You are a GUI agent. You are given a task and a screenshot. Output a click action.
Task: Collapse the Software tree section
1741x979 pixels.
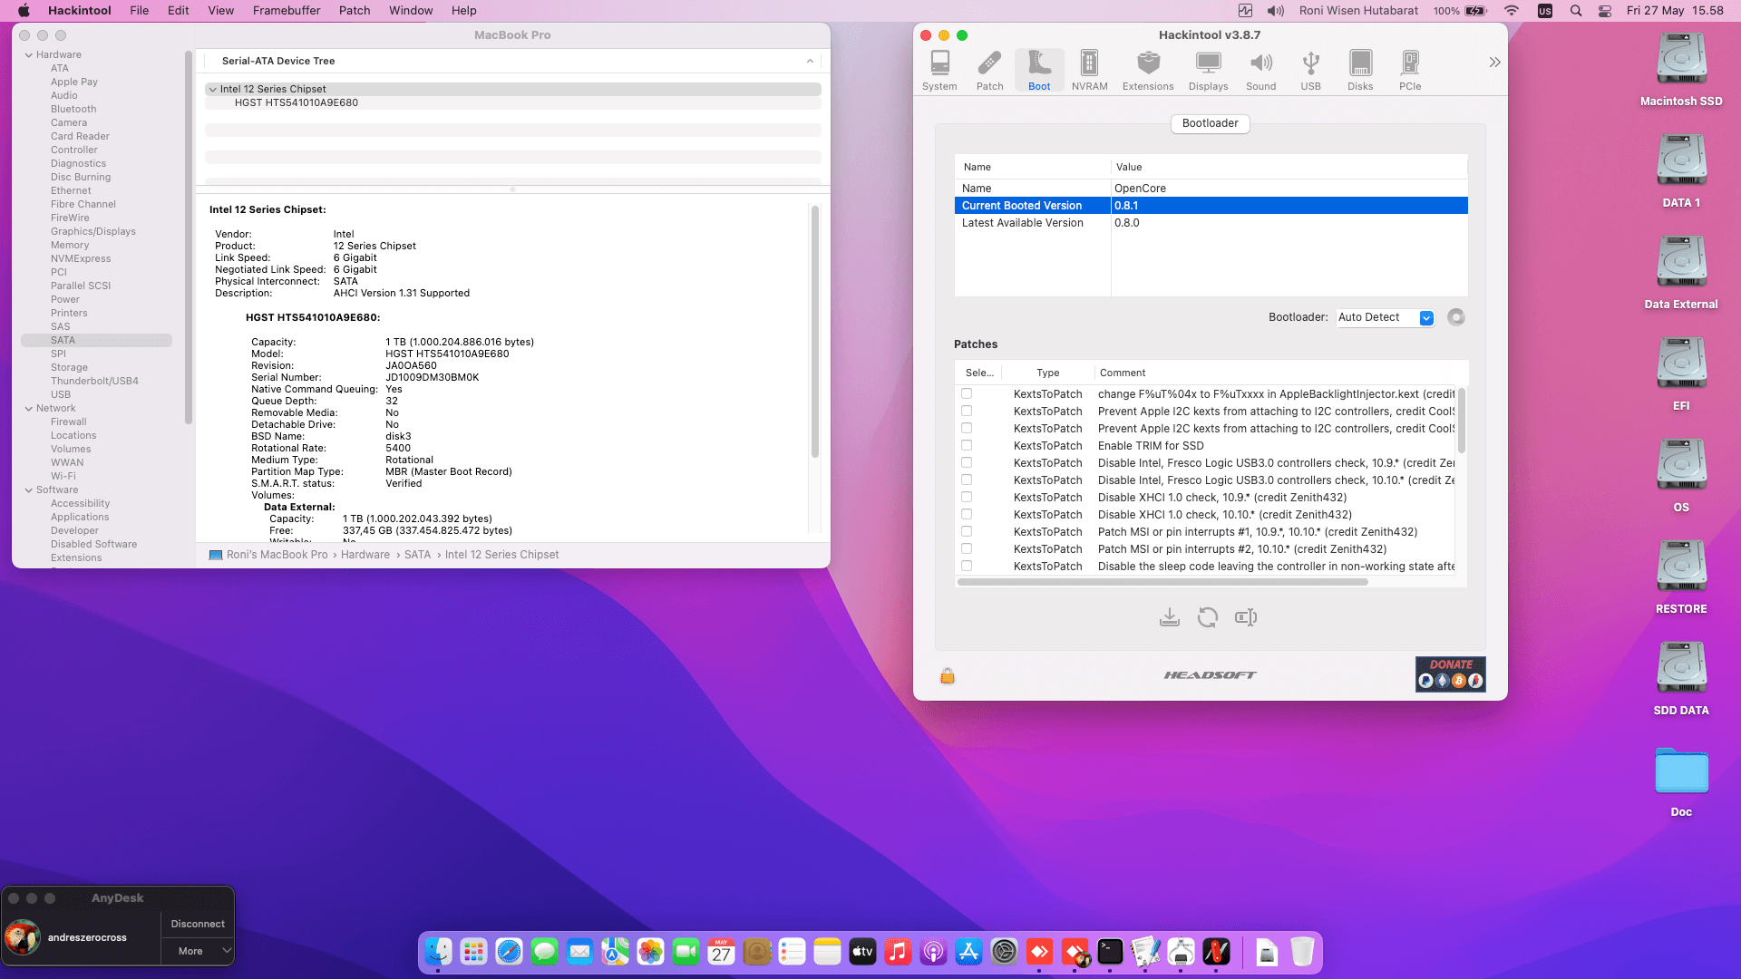[x=29, y=490]
